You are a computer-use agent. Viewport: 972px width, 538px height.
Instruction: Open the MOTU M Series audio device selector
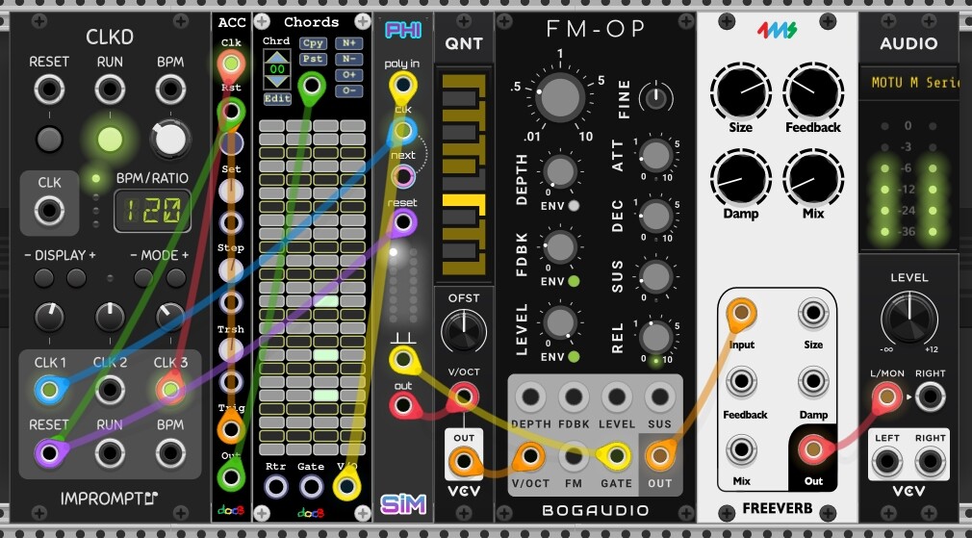click(916, 83)
